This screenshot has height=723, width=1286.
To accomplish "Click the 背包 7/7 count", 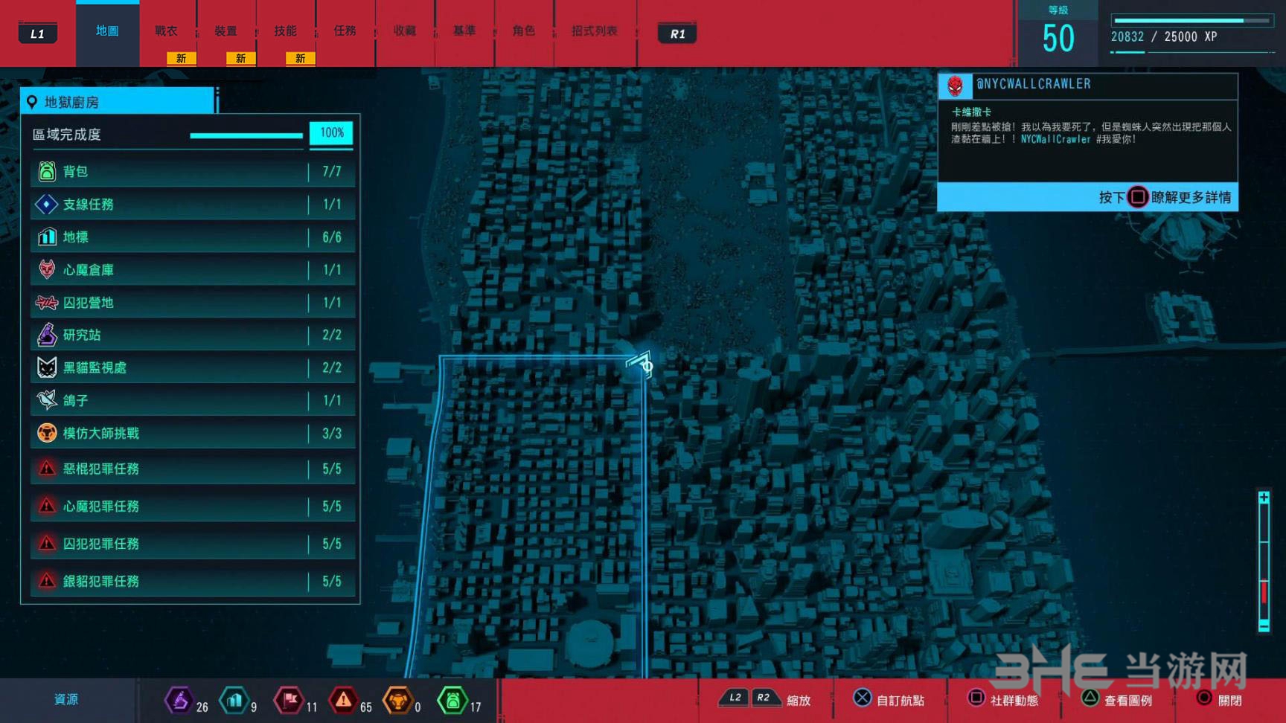I will coord(332,172).
